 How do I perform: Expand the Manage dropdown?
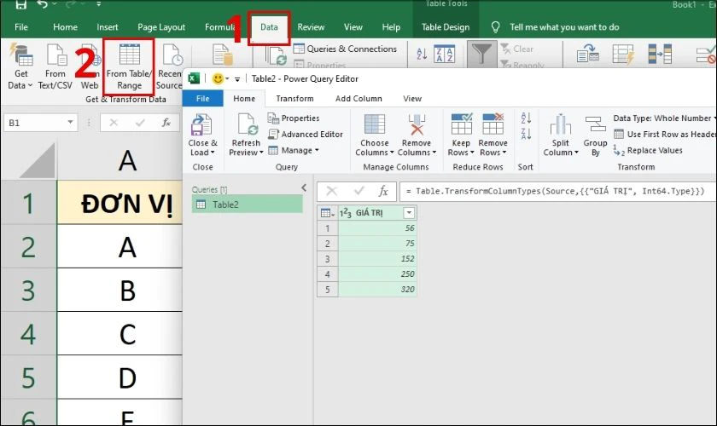coord(294,150)
